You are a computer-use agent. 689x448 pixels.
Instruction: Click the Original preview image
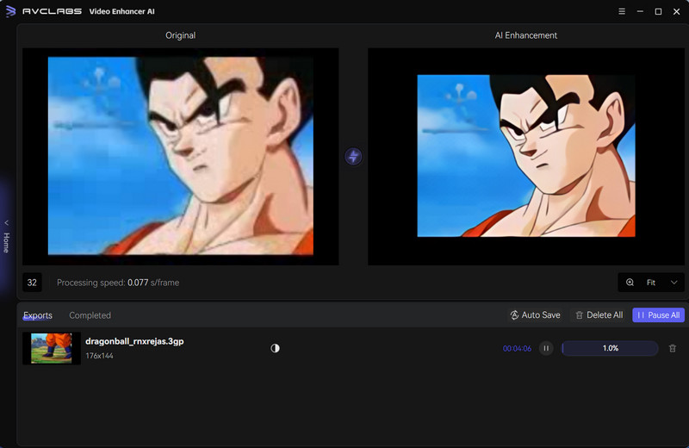tap(181, 156)
